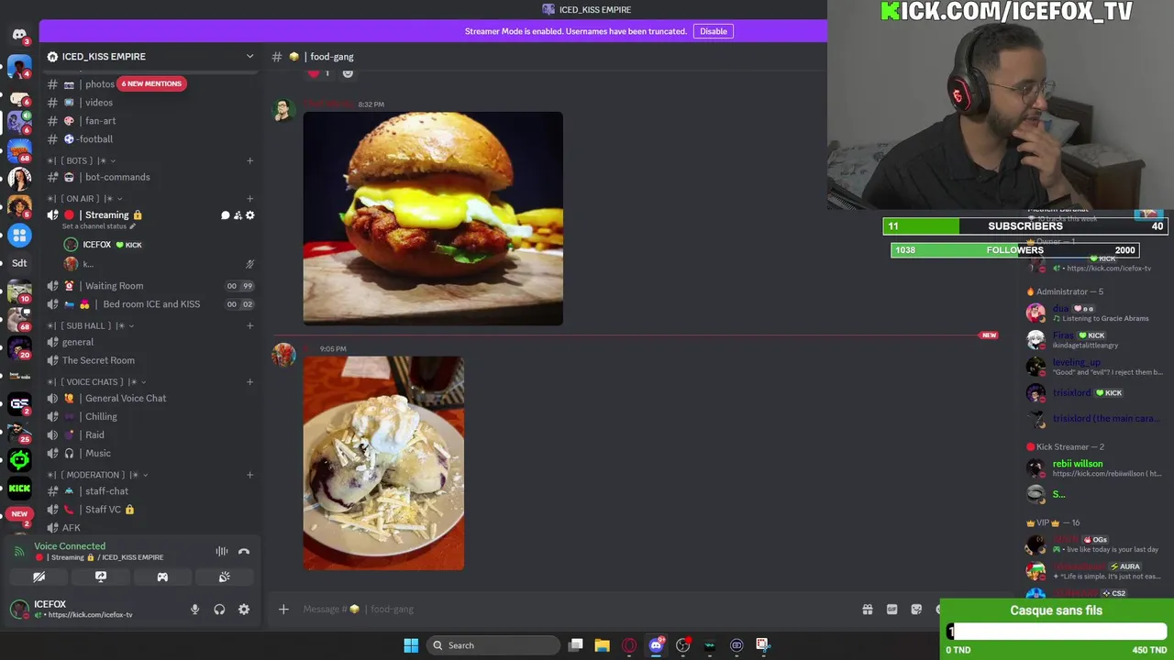This screenshot has height=660, width=1174.
Task: Enlarge the burger photo
Action: (433, 218)
